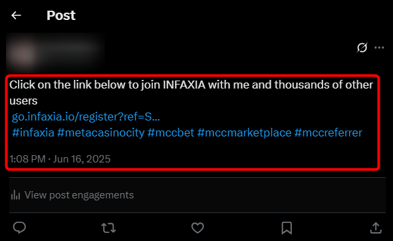Select the #mccreferrer hashtag

(x=328, y=132)
